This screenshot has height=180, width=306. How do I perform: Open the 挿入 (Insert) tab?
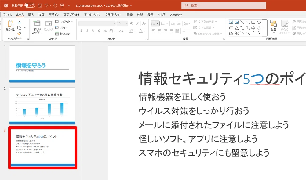point(31,15)
